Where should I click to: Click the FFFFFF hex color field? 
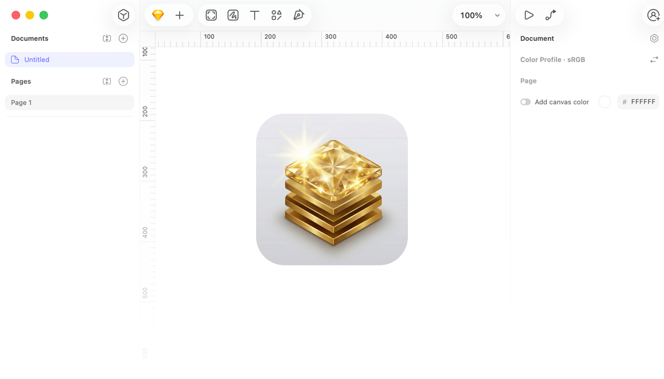point(638,102)
